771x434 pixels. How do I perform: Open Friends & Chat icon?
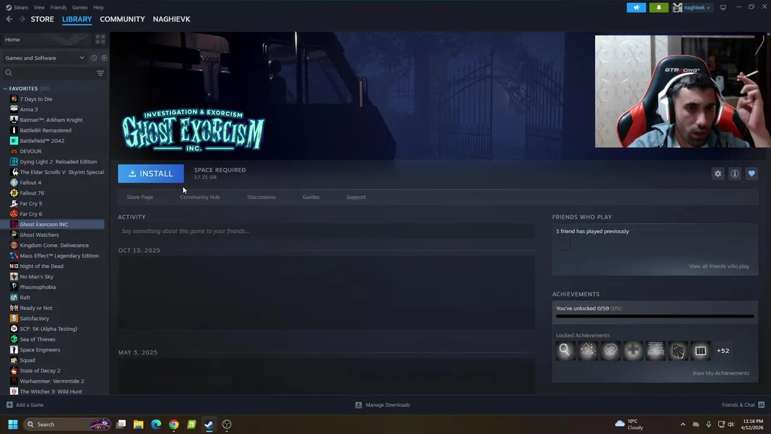pos(761,405)
